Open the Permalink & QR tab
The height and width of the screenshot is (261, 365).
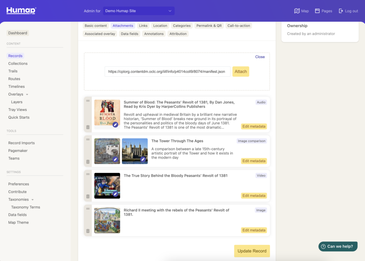click(x=209, y=26)
